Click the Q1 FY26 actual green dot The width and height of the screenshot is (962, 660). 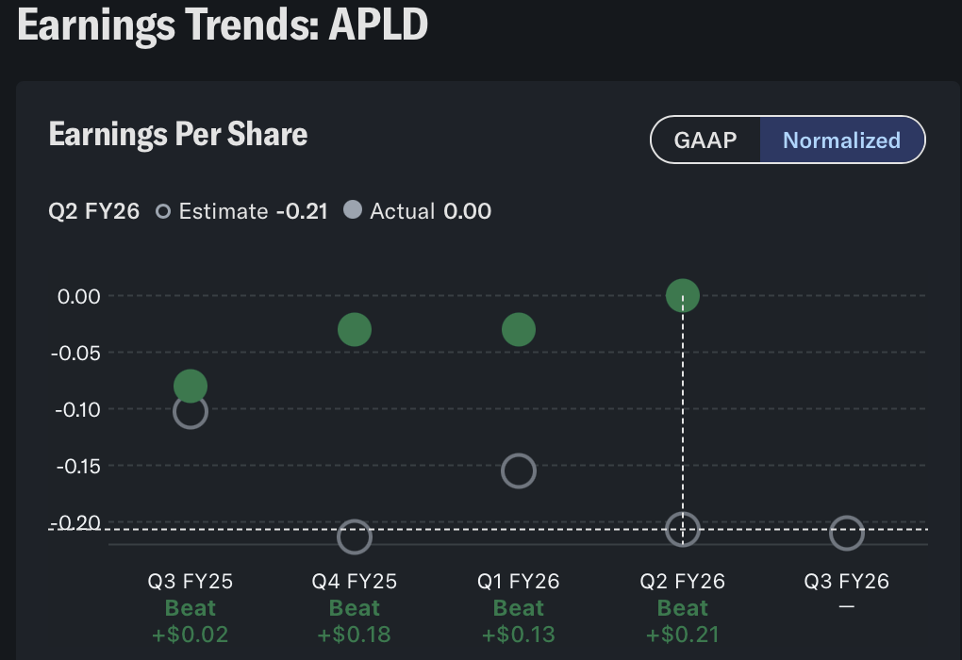519,330
